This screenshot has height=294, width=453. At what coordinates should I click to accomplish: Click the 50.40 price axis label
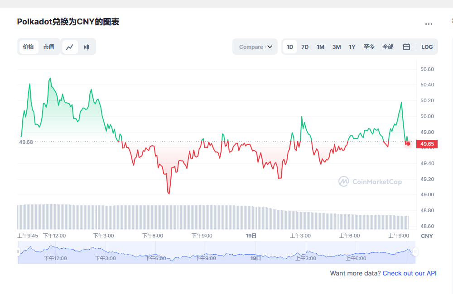click(x=427, y=85)
